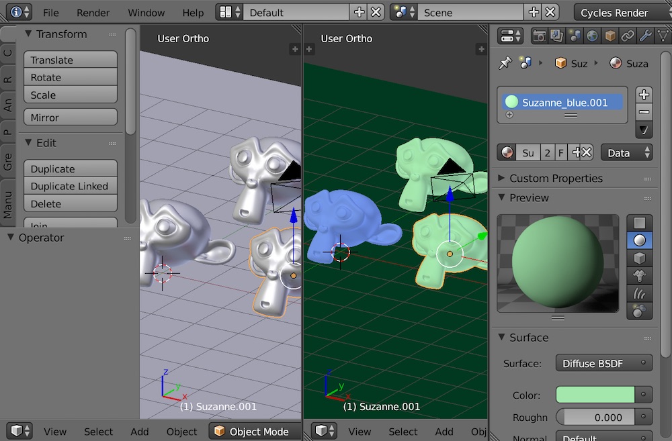This screenshot has width=672, height=441.
Task: Switch to Constraints properties tab
Action: (628, 36)
